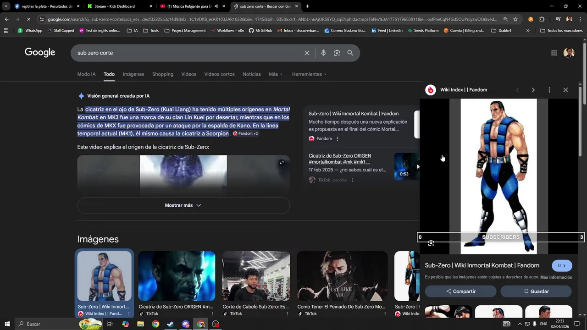This screenshot has width=587, height=330.
Task: Open Chrome three-dot menu
Action: click(580, 19)
